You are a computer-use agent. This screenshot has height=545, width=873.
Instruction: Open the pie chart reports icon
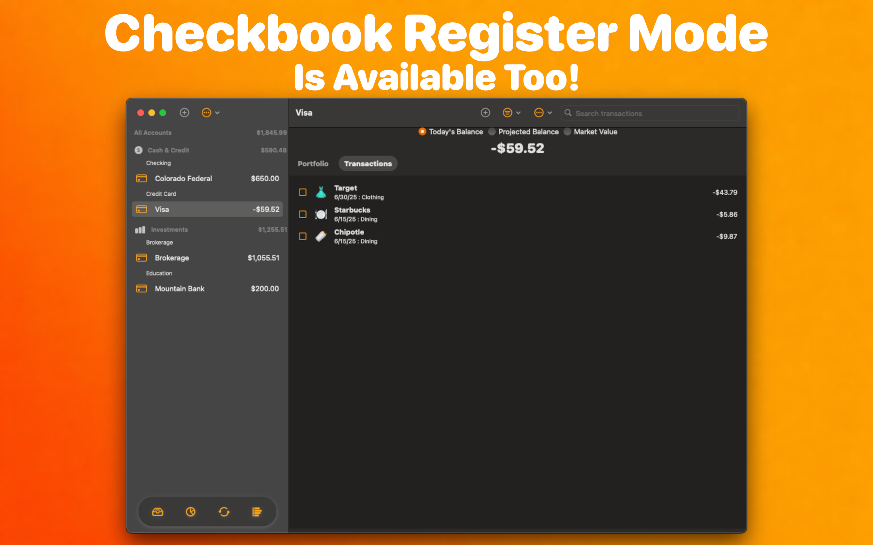click(x=190, y=512)
